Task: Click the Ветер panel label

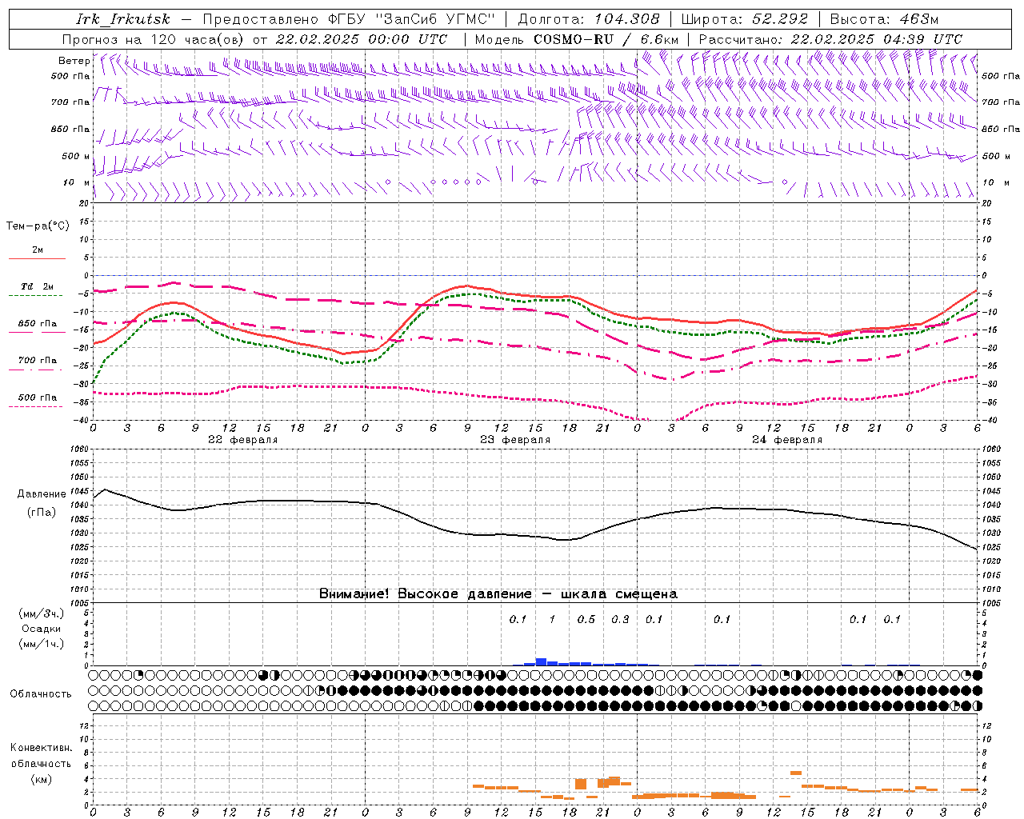Action: (x=74, y=61)
